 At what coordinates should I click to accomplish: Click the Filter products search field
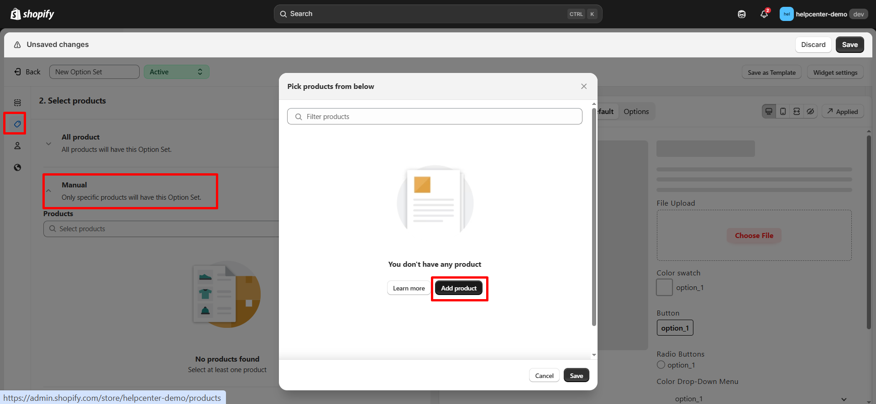(x=435, y=117)
